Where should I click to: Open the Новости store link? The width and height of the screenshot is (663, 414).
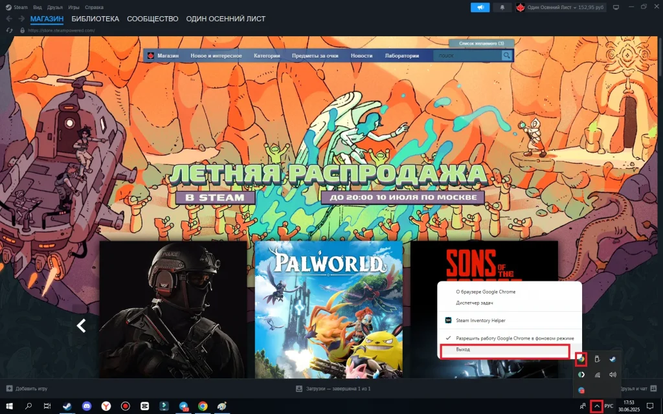(361, 56)
